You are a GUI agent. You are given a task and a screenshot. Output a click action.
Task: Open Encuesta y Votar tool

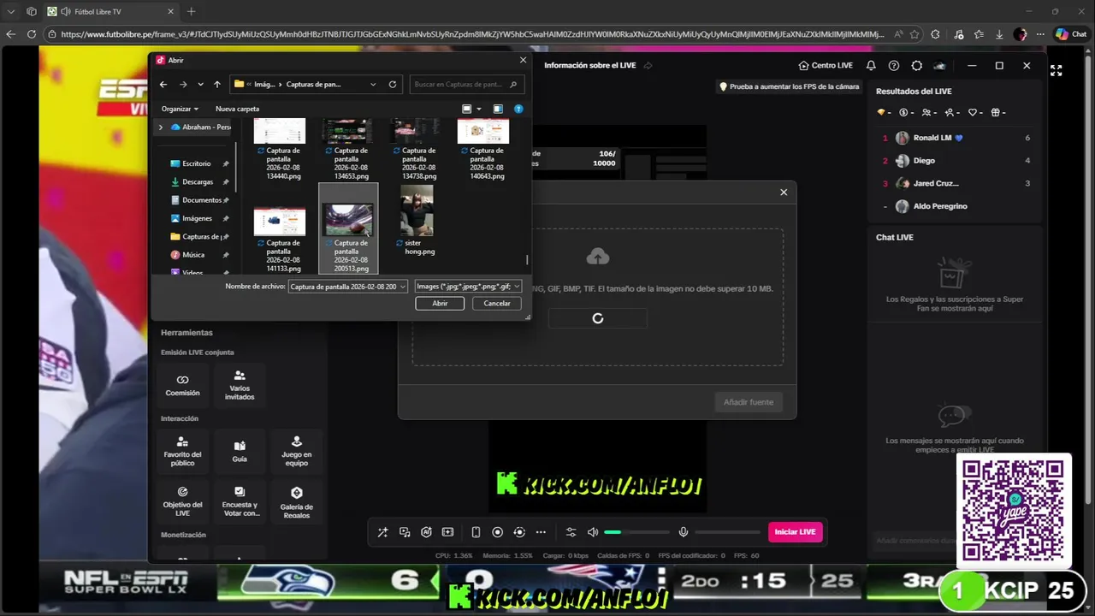[x=240, y=501]
